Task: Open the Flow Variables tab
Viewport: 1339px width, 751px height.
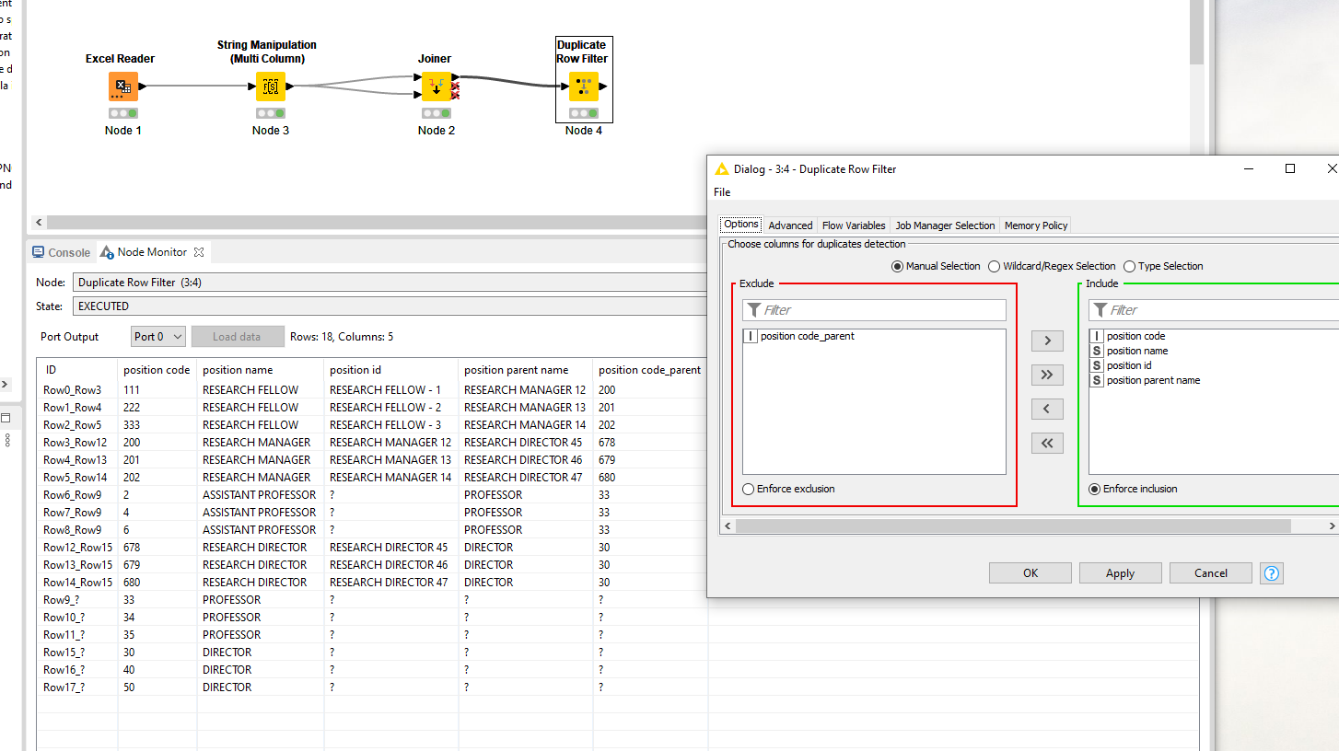Action: [854, 225]
